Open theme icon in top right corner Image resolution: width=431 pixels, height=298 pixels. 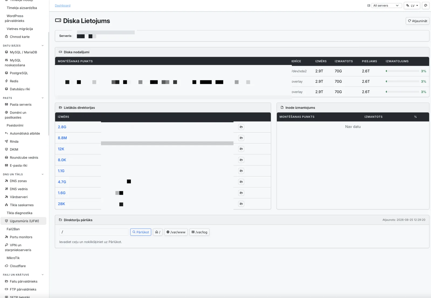426,5
